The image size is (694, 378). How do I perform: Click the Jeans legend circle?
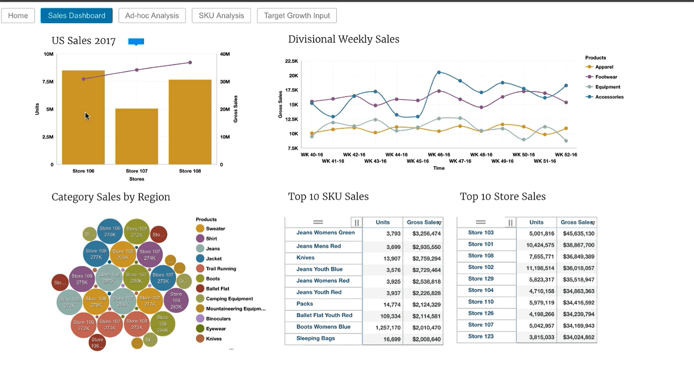click(200, 248)
